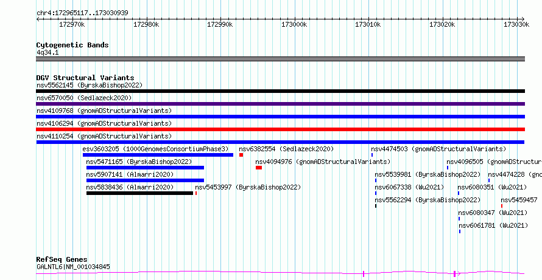This screenshot has width=542, height=280.
Task: Click the nsv5459457 variant label
Action: pyautogui.click(x=519, y=200)
